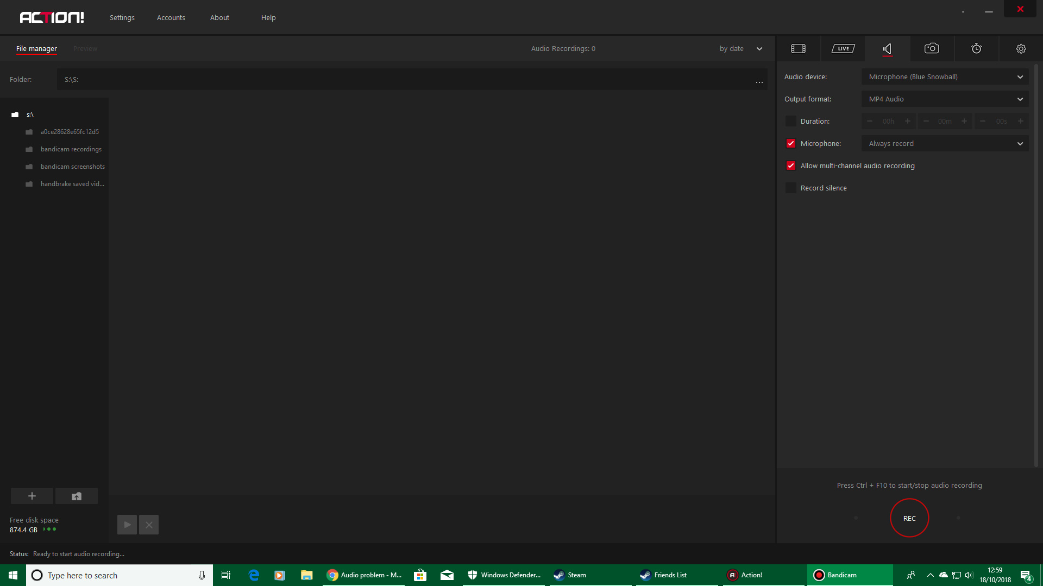
Task: Enable the Allow multi-channel audio recording checkbox
Action: pos(791,165)
